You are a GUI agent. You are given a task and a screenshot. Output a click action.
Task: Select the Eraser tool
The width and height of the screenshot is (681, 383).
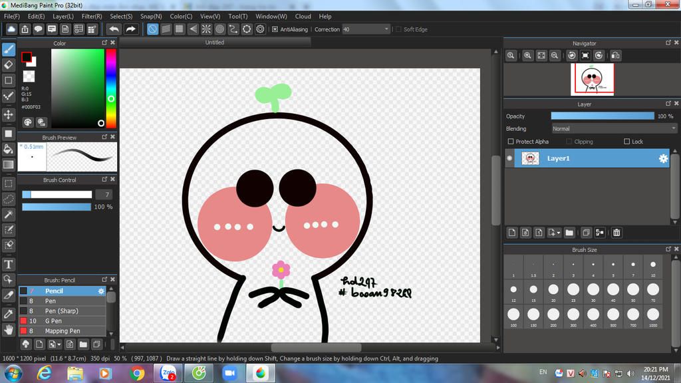[x=9, y=64]
